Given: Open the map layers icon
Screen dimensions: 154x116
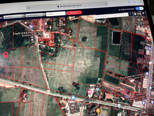Looking at the screenshot, I should 143,13.
